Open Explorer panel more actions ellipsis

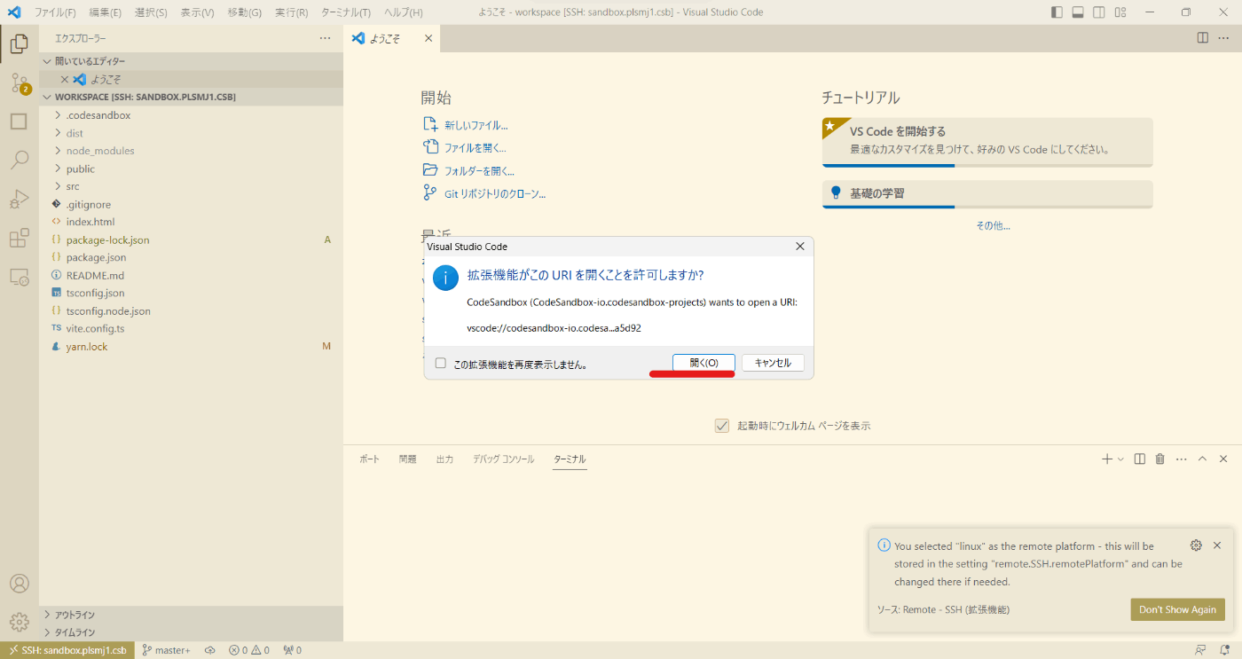[x=325, y=38]
